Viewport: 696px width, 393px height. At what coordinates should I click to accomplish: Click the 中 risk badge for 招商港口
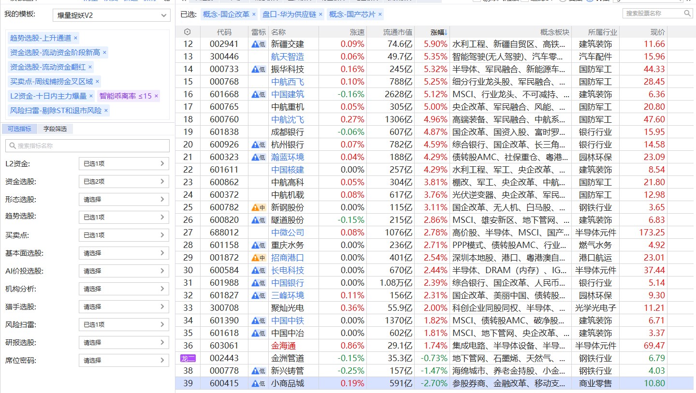tap(259, 258)
